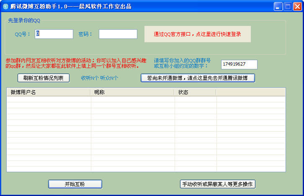Open Tencent Weibo via the 若尚未开通微博 button

tap(198, 78)
